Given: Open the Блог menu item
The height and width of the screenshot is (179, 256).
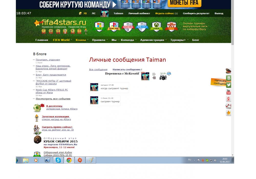Looking at the screenshot, I should point(196,40).
